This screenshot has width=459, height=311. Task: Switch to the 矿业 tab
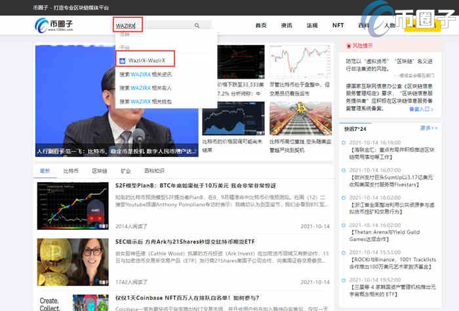[126, 171]
